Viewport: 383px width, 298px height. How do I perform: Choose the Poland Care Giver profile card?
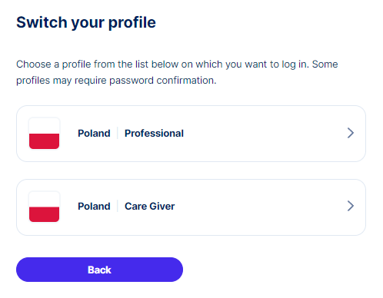pos(191,207)
